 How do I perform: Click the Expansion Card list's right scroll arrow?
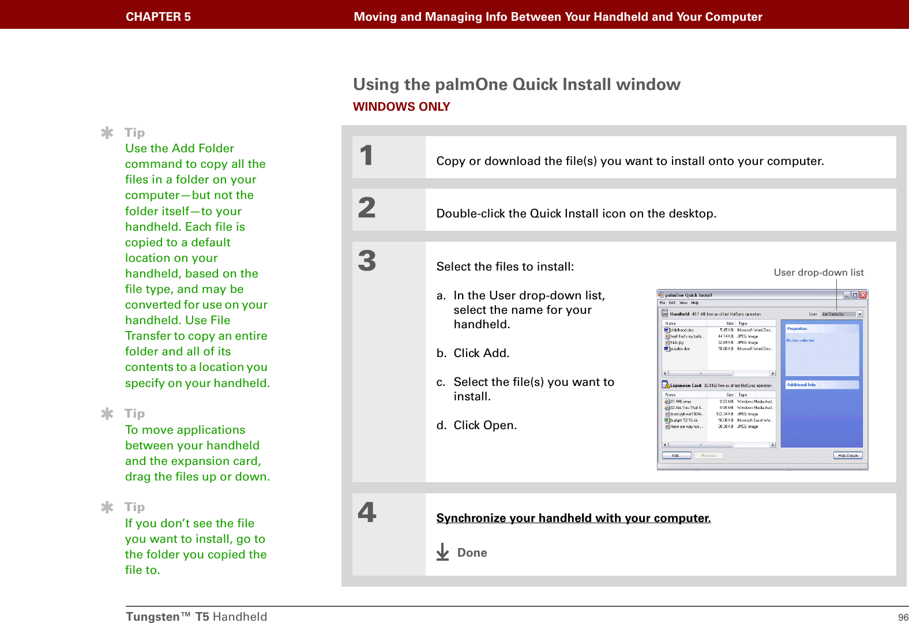tap(773, 445)
